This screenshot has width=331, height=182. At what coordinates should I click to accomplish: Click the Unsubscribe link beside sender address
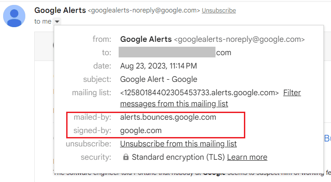pos(219,10)
